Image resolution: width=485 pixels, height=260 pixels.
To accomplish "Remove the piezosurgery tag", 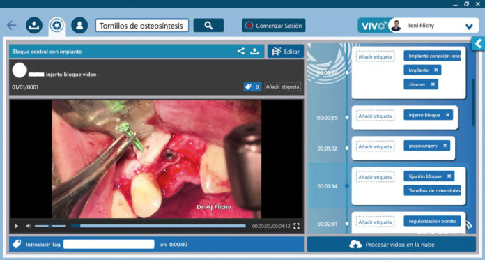I will [445, 146].
